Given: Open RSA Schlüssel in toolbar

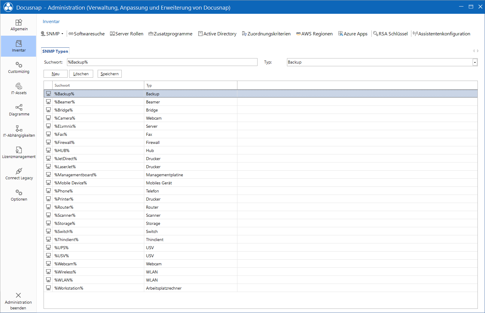Looking at the screenshot, I should pyautogui.click(x=390, y=34).
